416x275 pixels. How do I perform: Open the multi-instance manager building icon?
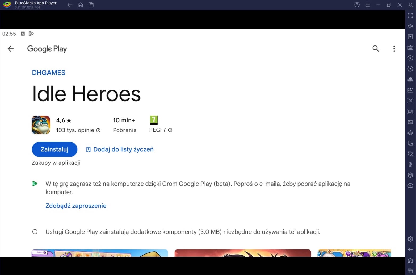click(x=410, y=79)
